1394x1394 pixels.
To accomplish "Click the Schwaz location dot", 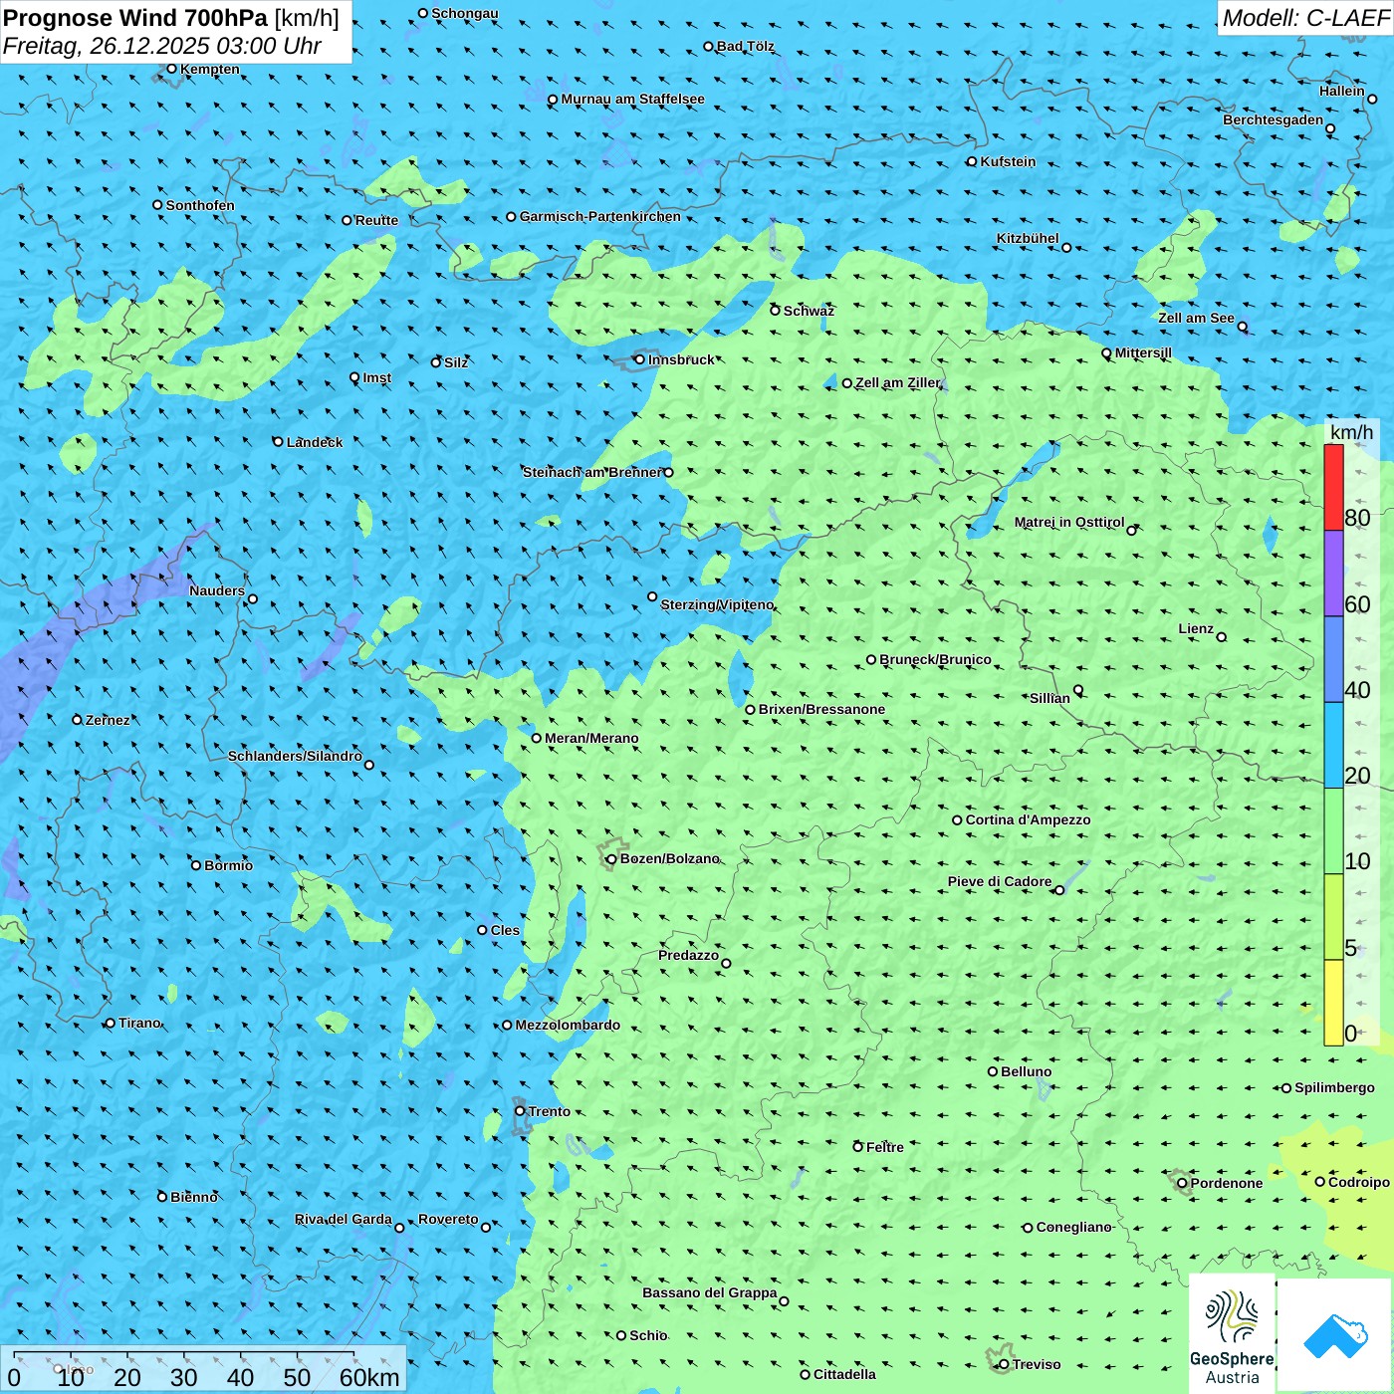I will (x=775, y=310).
